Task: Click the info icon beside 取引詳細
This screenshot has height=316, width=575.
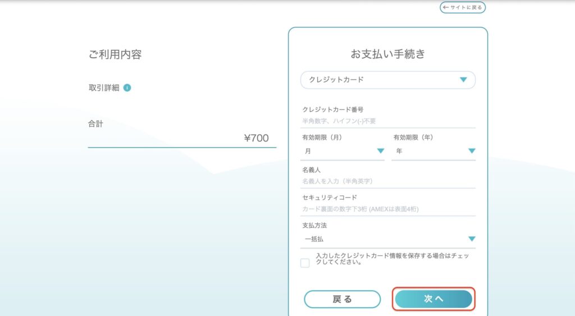Action: click(x=127, y=88)
